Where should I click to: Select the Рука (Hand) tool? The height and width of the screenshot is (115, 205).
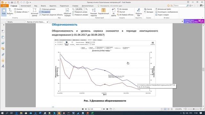tap(4, 12)
